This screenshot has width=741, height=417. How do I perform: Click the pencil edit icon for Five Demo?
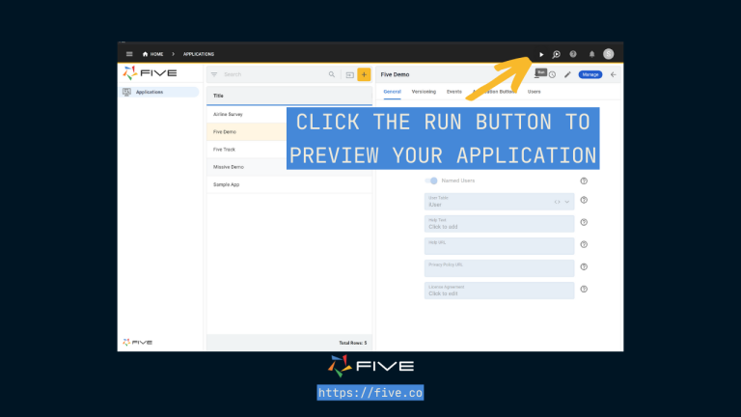[x=567, y=74]
